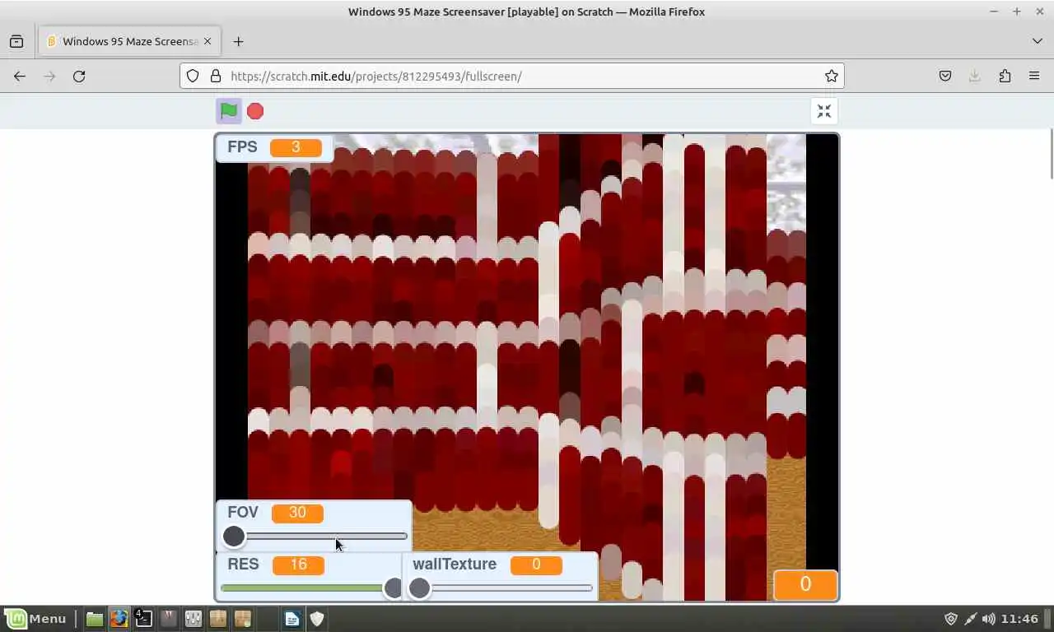The height and width of the screenshot is (632, 1054).
Task: Click the 11:46 clock in the panel
Action: [1020, 619]
